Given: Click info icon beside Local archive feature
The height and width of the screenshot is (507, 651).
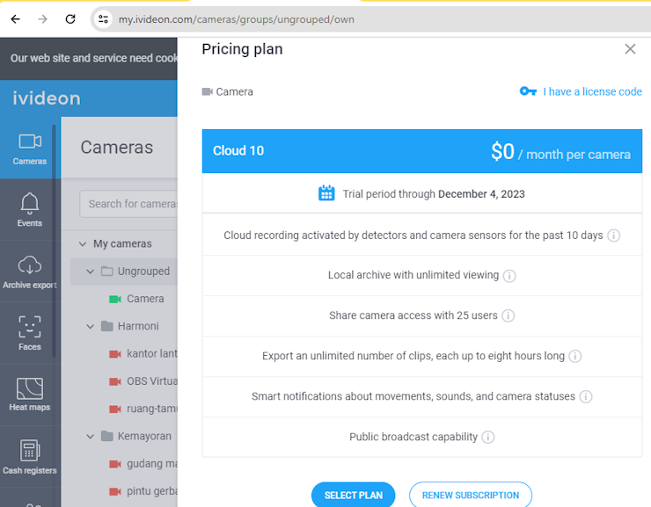Looking at the screenshot, I should click(509, 276).
